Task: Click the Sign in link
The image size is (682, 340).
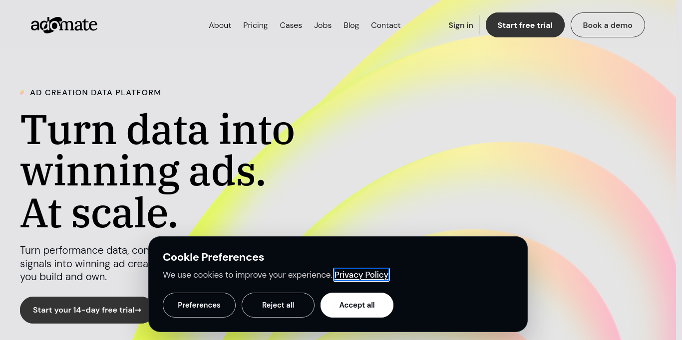Action: (x=460, y=25)
